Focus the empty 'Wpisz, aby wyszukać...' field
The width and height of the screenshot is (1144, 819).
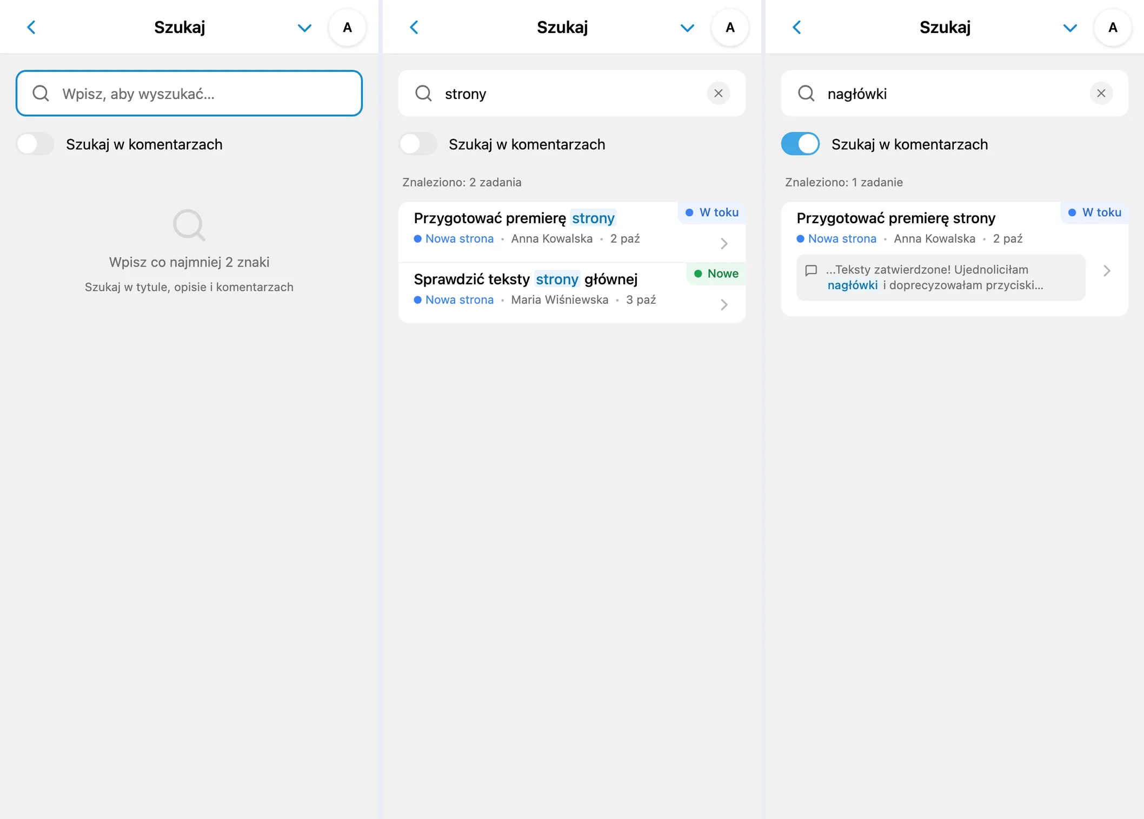[189, 94]
